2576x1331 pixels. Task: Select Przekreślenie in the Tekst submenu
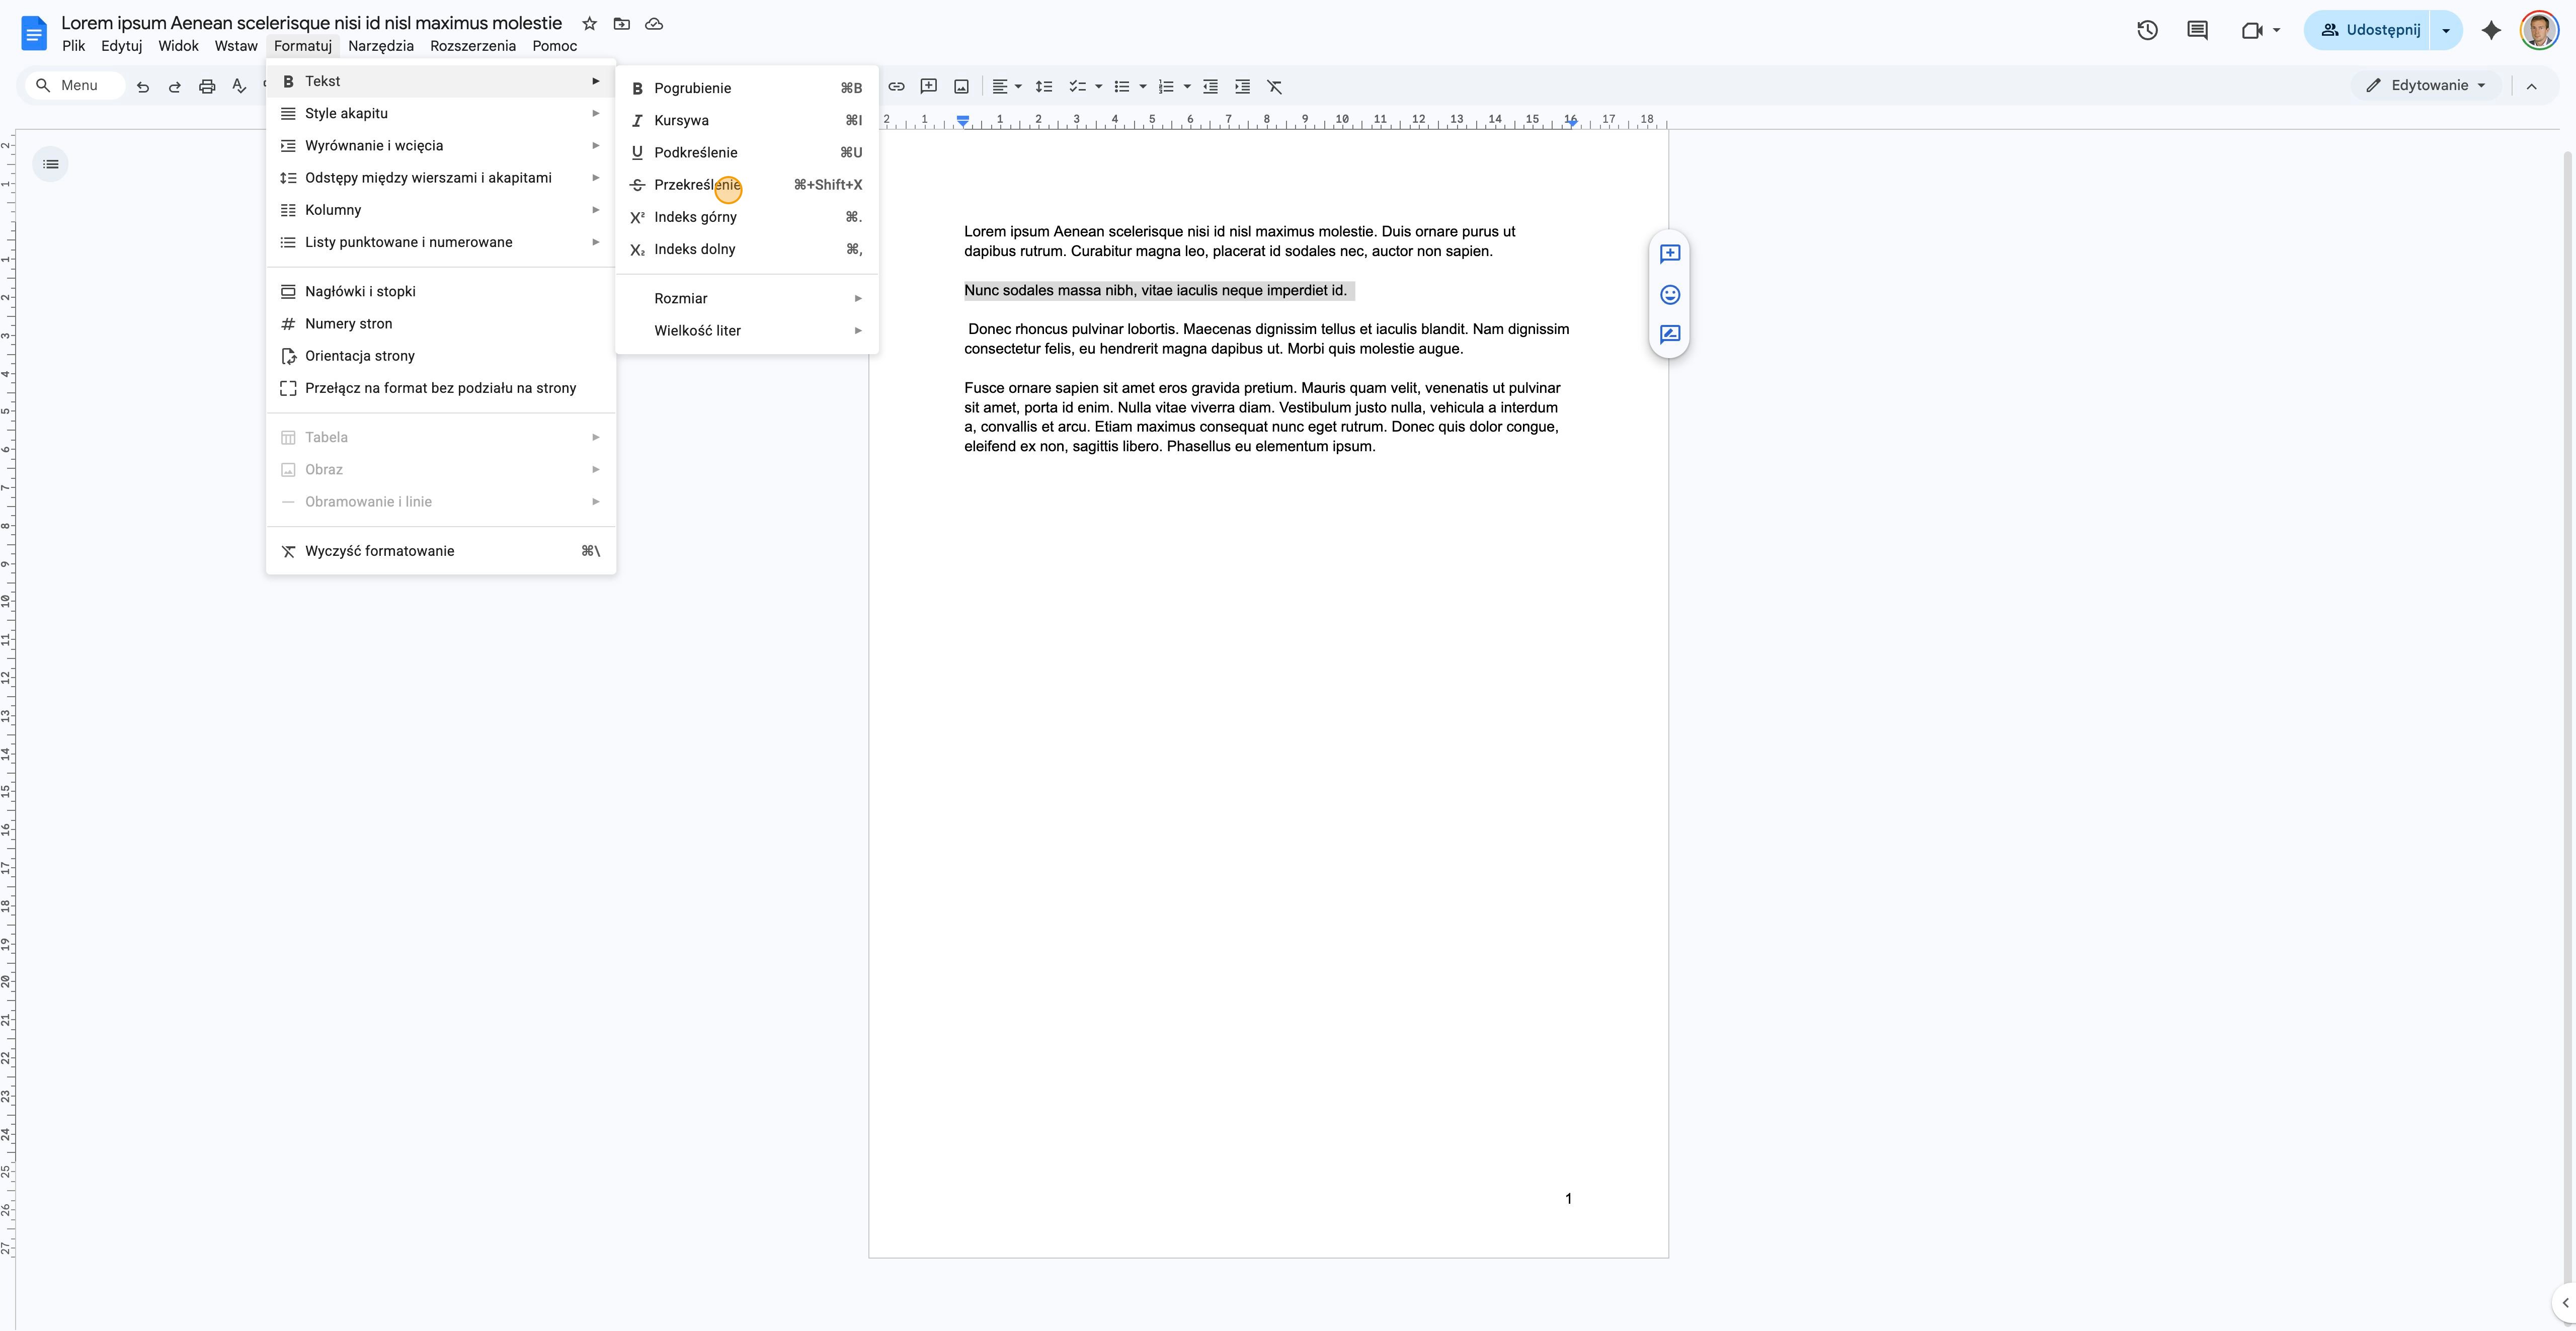coord(747,185)
